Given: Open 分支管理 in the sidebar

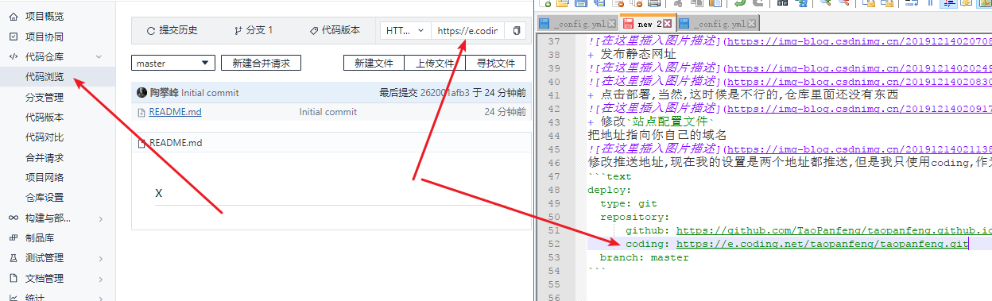Looking at the screenshot, I should (x=45, y=97).
